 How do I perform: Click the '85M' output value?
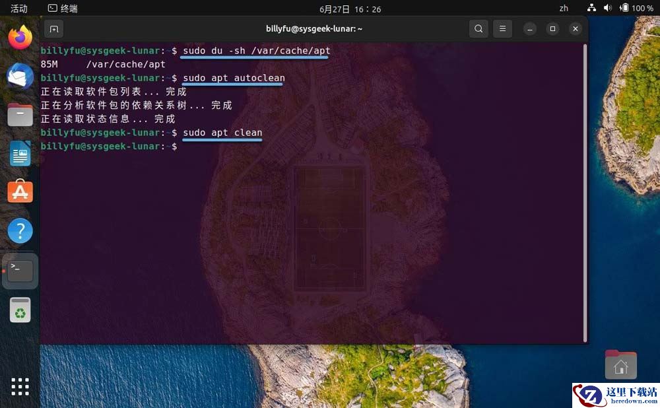pyautogui.click(x=49, y=65)
